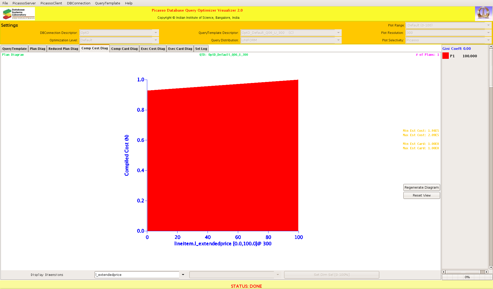Click the red P1 plan color swatch
This screenshot has height=289, width=493.
(445, 56)
